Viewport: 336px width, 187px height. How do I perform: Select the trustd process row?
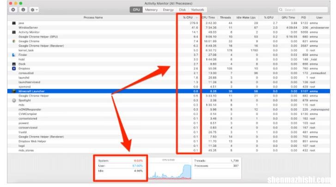click(169, 132)
